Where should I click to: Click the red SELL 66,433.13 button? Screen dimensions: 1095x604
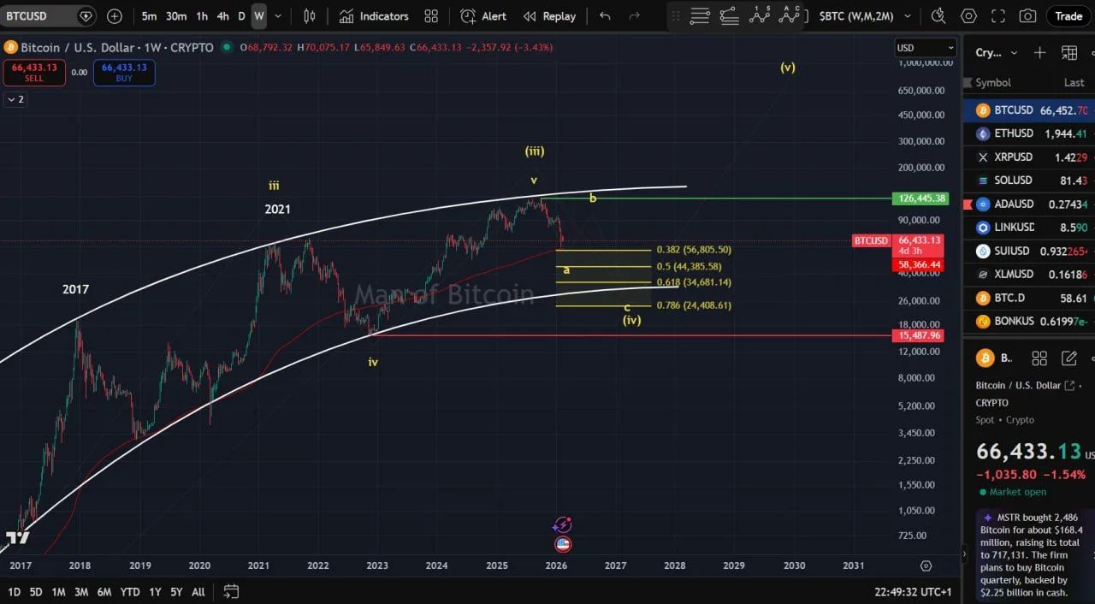(x=34, y=73)
